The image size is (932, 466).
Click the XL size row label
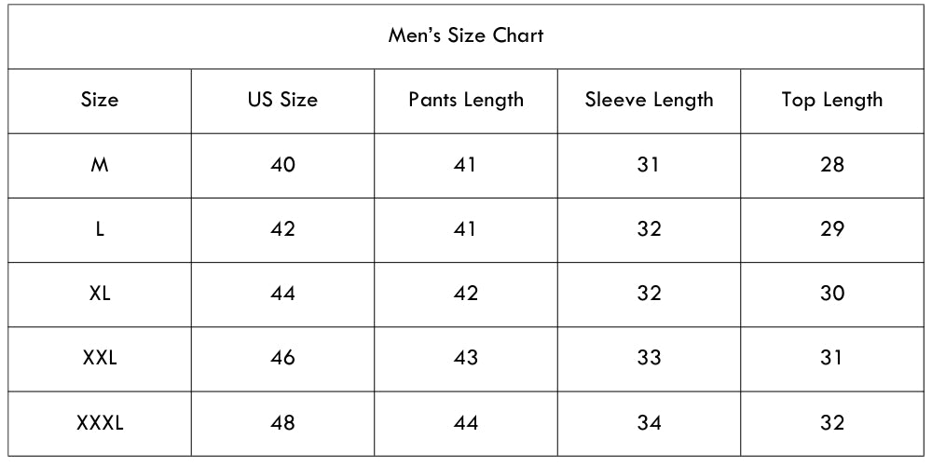[x=100, y=294]
